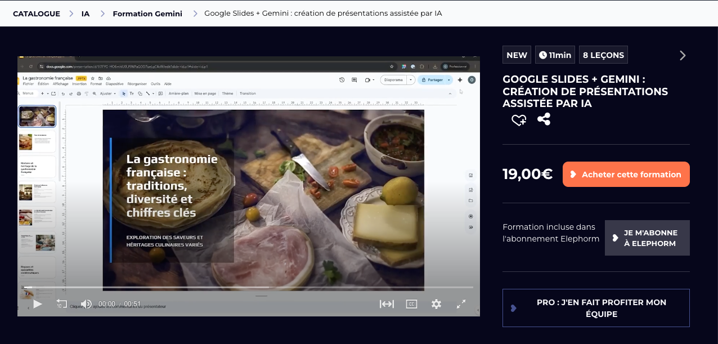718x344 pixels.
Task: Click the NEW badge label
Action: click(517, 55)
